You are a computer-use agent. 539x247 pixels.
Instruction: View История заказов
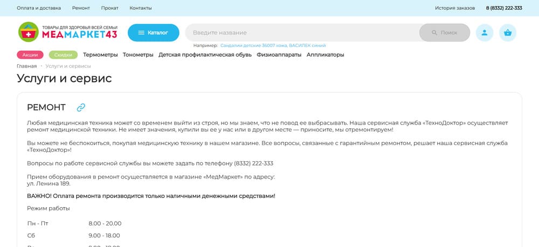click(455, 8)
